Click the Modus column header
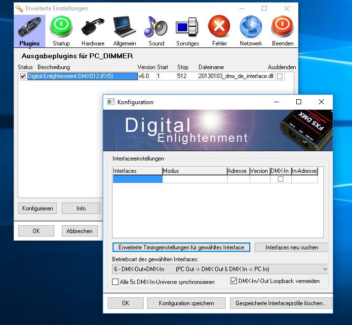This screenshot has width=352, height=325. click(x=195, y=171)
